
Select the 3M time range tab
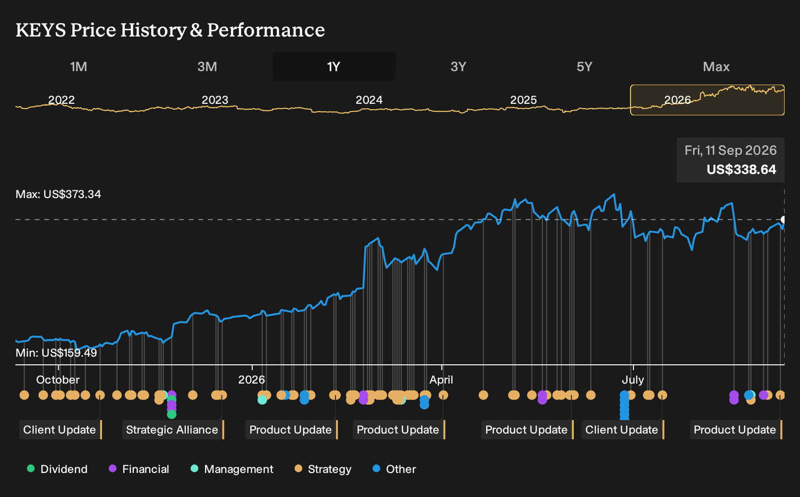(207, 66)
